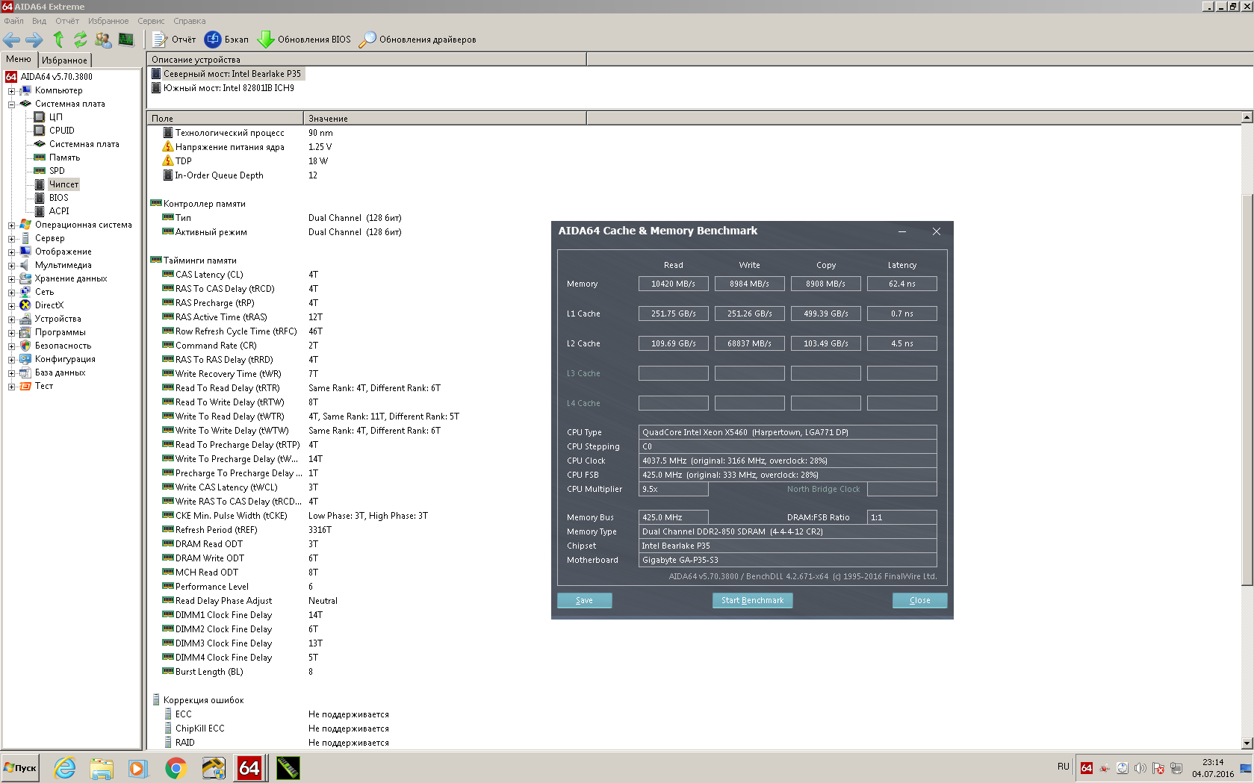Open Обновления драйверов from the toolbar

(x=418, y=40)
